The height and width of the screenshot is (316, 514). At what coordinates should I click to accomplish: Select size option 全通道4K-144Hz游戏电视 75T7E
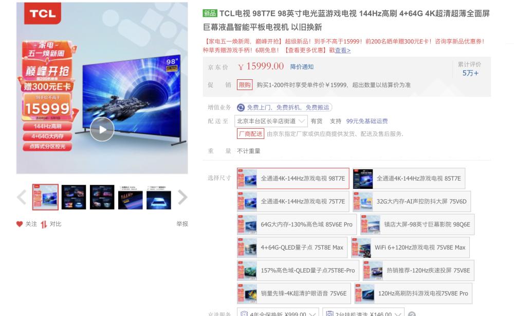[x=293, y=201]
